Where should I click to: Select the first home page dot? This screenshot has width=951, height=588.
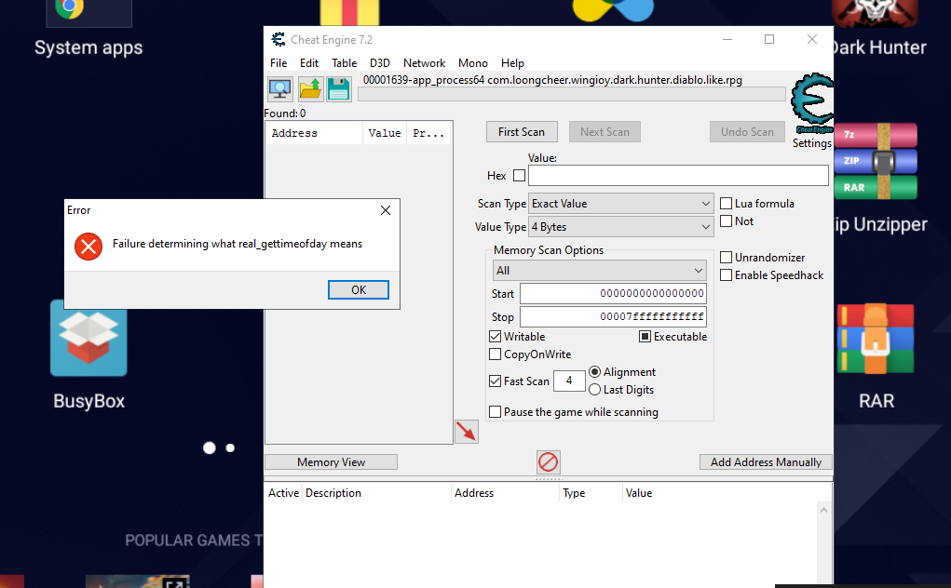(210, 448)
